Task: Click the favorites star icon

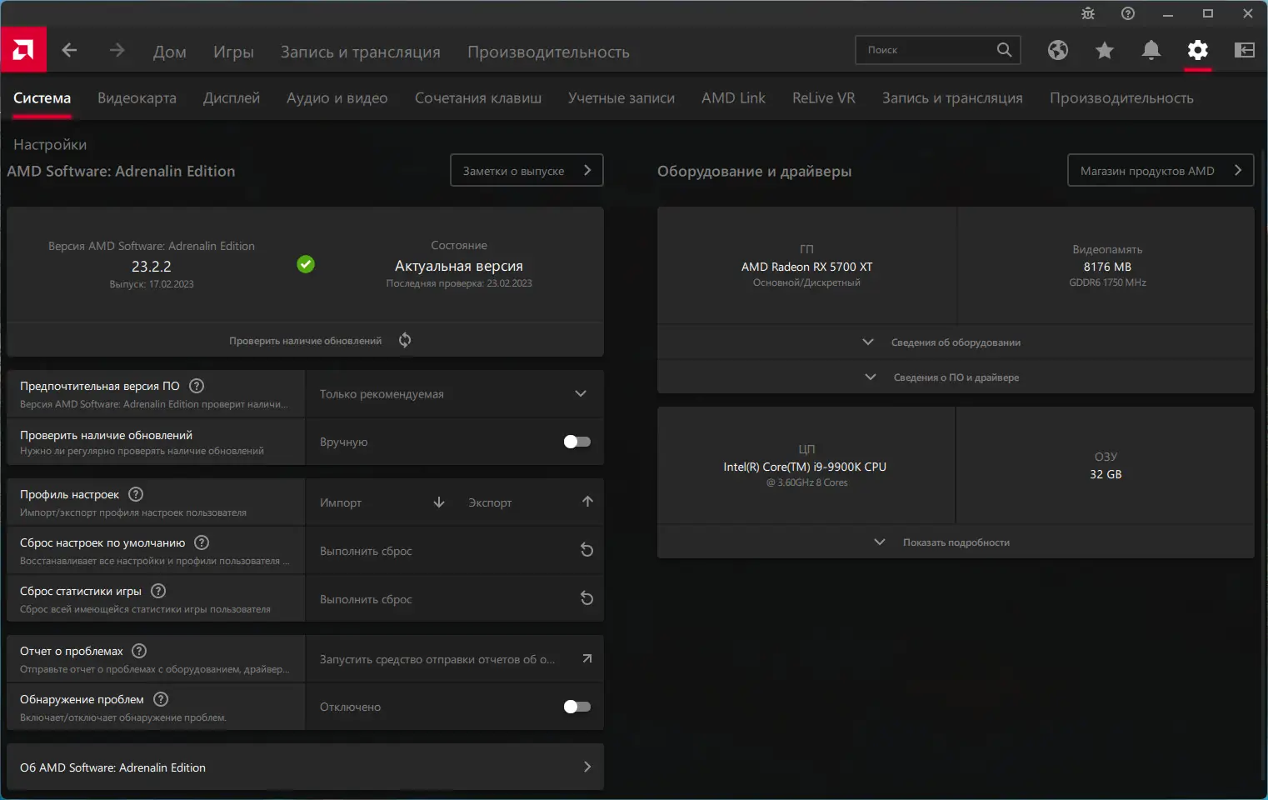Action: pyautogui.click(x=1104, y=50)
